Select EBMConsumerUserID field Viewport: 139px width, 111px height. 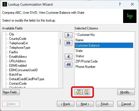coord(23,70)
